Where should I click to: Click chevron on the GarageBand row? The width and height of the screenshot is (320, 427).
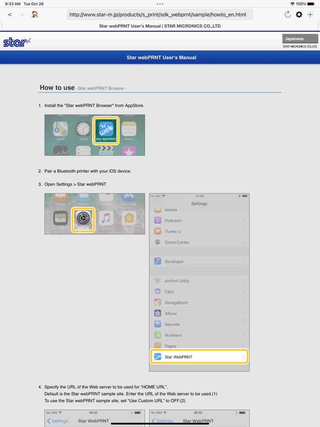click(x=244, y=303)
